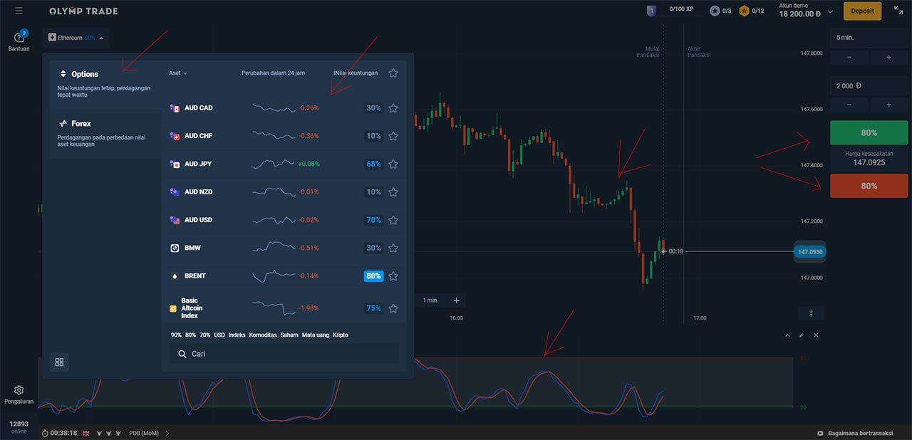Viewport: 912px width, 440px height.
Task: Favorite AUD JPY with its star
Action: (x=393, y=164)
